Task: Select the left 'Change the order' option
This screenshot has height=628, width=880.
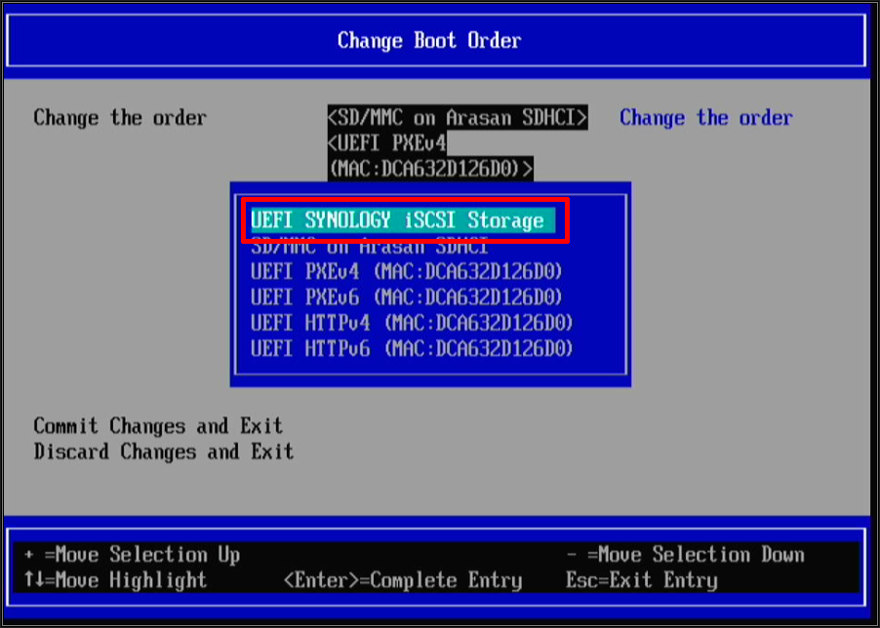Action: coord(120,118)
